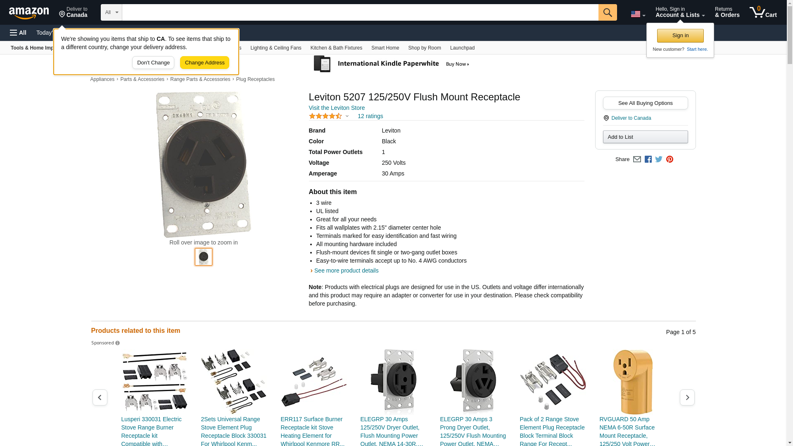This screenshot has width=793, height=446.
Task: Open the Smart Home menu item
Action: coord(385,48)
